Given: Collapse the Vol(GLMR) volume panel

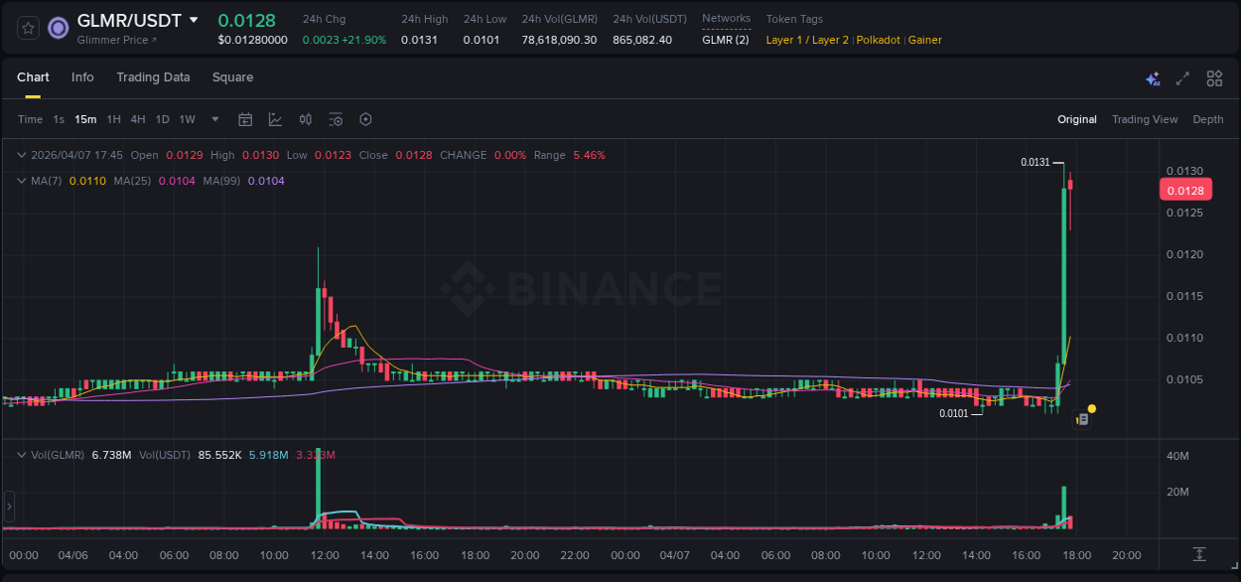Looking at the screenshot, I should point(21,454).
